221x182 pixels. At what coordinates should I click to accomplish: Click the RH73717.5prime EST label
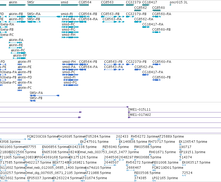pyautogui.click(x=162, y=142)
